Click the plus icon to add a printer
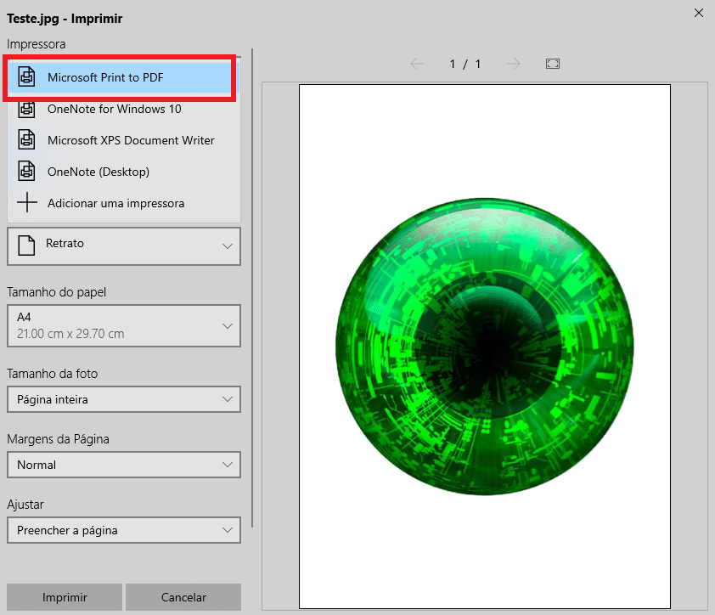715x615 pixels. click(x=25, y=203)
